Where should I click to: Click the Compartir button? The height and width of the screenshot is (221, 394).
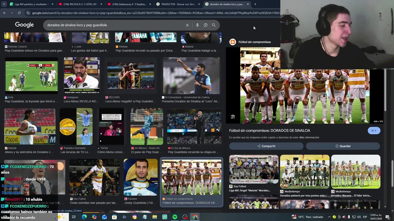point(266,146)
